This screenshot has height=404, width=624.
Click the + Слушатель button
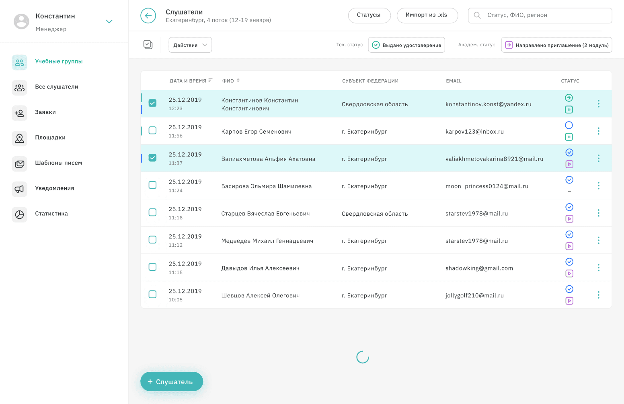point(171,381)
